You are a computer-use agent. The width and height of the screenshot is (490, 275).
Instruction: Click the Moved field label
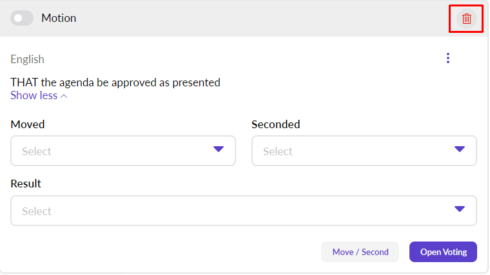[28, 124]
